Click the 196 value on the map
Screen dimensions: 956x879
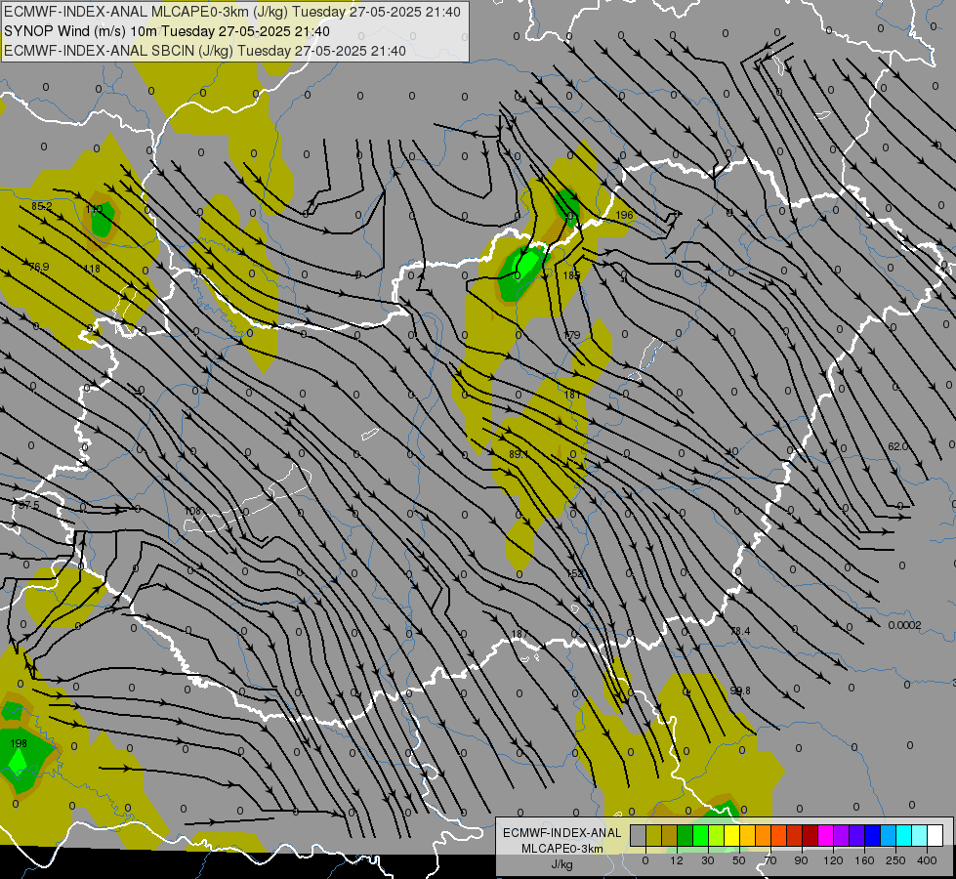[624, 215]
